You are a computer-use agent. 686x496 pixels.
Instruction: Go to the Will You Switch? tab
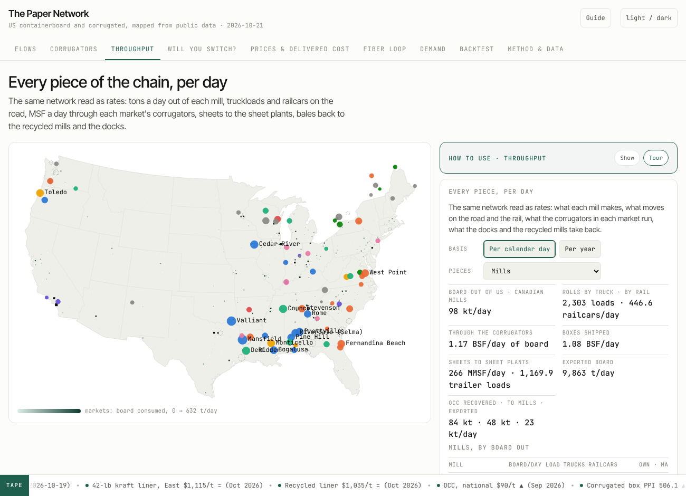(x=202, y=49)
